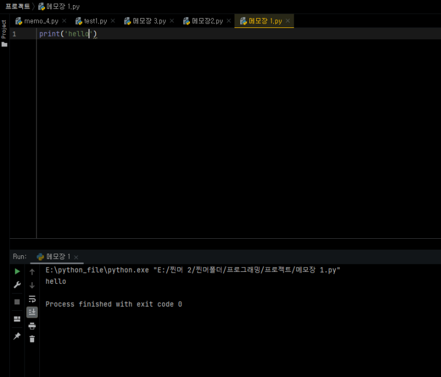The height and width of the screenshot is (377, 441).
Task: Click the Run: label of tool window
Action: tap(20, 256)
